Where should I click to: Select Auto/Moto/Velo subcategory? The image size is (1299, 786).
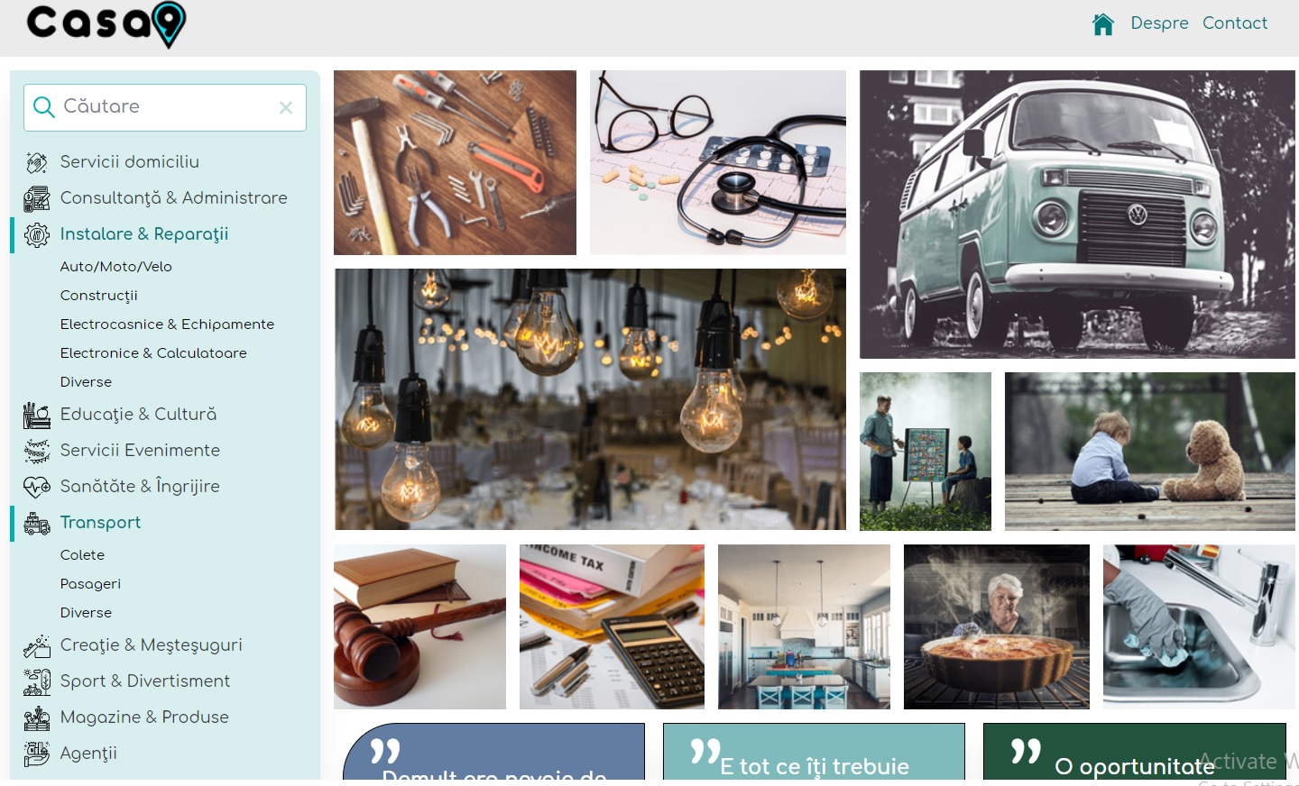(x=115, y=267)
